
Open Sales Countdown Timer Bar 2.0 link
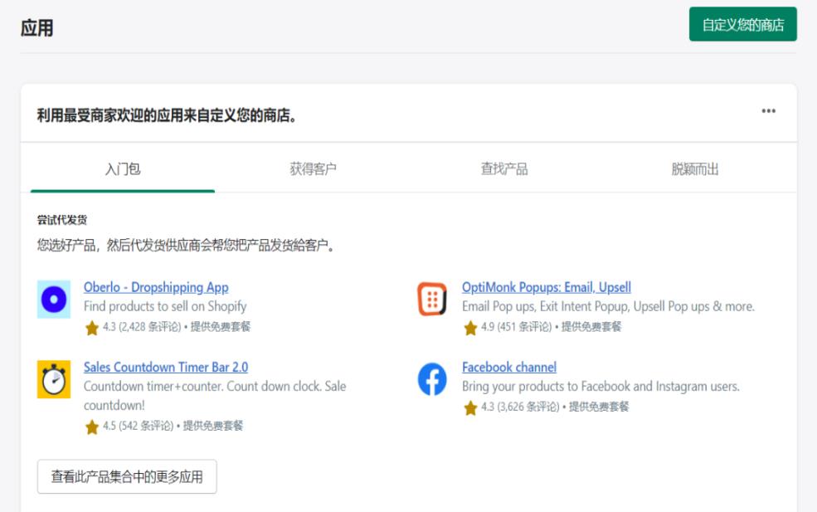166,367
